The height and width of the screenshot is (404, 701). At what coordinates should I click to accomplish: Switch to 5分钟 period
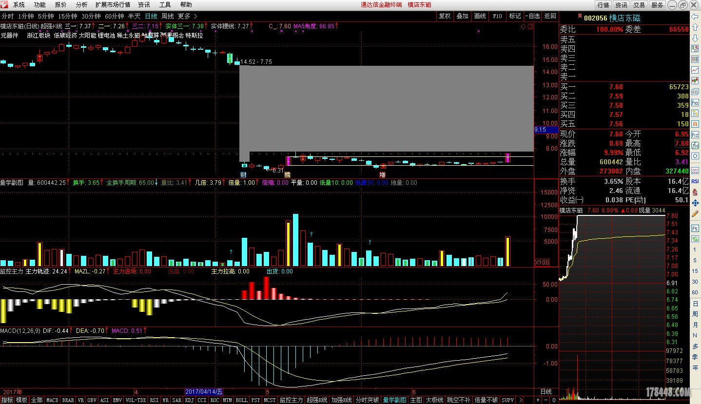[46, 16]
